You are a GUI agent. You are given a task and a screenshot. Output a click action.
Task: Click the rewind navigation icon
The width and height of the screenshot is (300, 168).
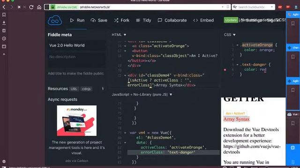[x=19, y=7]
